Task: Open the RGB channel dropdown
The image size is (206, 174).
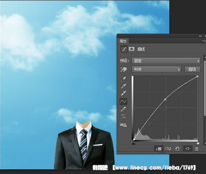Action: point(156,69)
